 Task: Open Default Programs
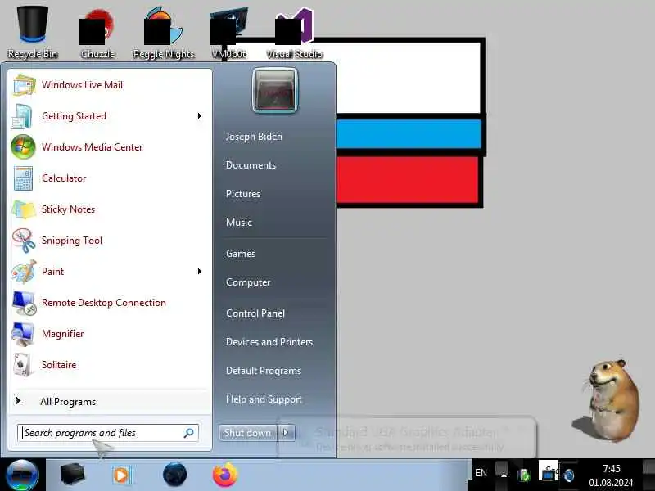click(x=263, y=371)
